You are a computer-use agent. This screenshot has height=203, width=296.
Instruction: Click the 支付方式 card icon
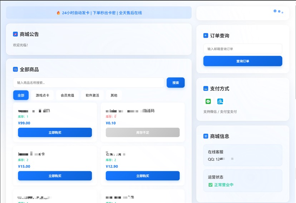pos(206,89)
